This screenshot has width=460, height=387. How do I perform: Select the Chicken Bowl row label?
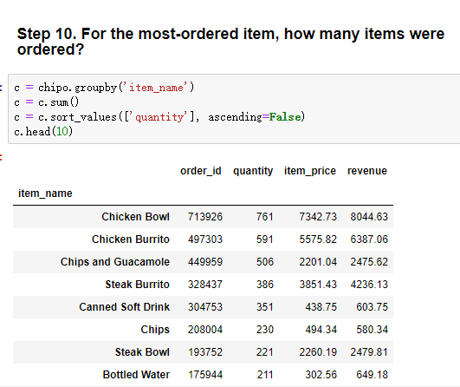point(135,217)
